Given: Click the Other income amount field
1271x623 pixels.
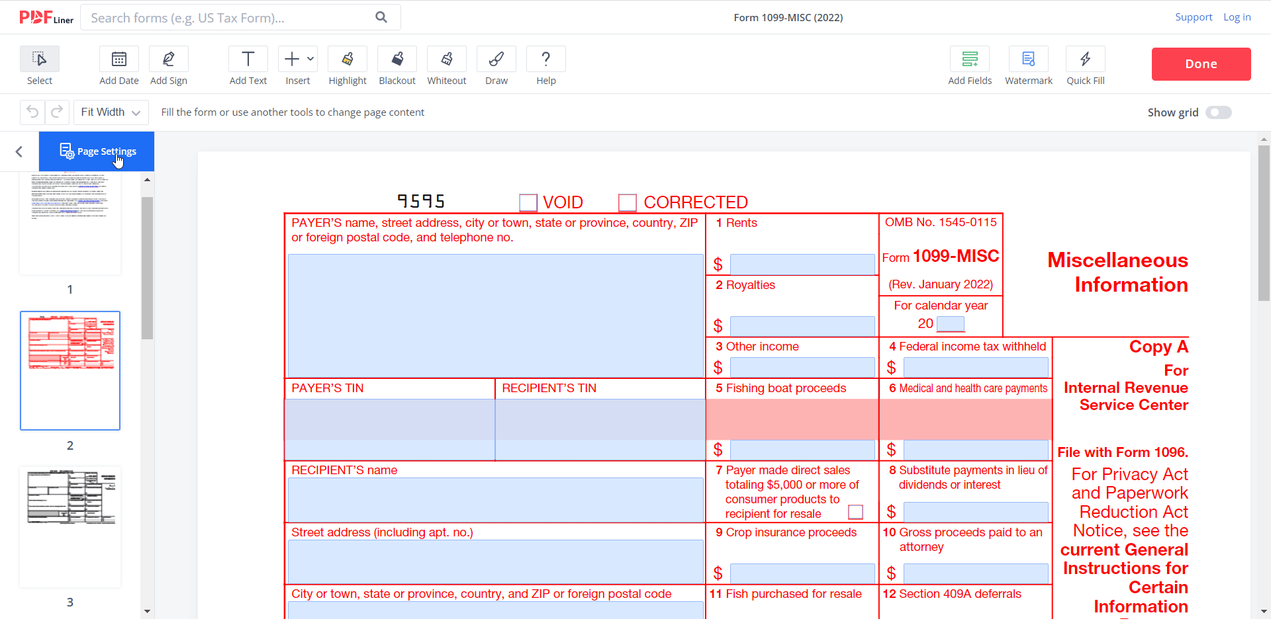Looking at the screenshot, I should (802, 367).
